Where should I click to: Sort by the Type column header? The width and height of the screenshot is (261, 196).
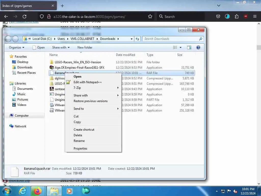click(160, 55)
